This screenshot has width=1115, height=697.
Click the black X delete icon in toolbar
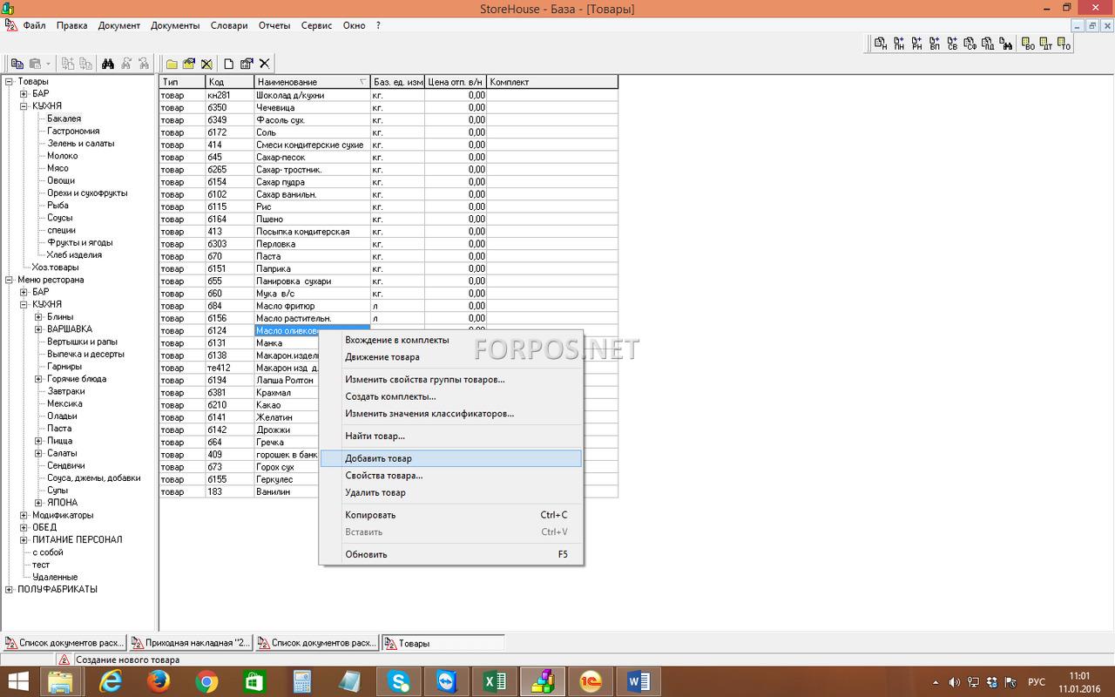tap(264, 64)
